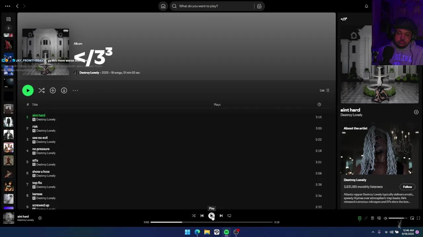Viewport: 423px width, 237px height.
Task: Open Microsoft Edge from the taskbar
Action: point(197,232)
